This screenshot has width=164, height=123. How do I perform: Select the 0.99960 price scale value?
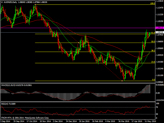pyautogui.click(x=160, y=82)
